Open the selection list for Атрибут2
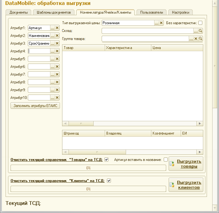Screen dimensions: 219x213 [x=53, y=36]
